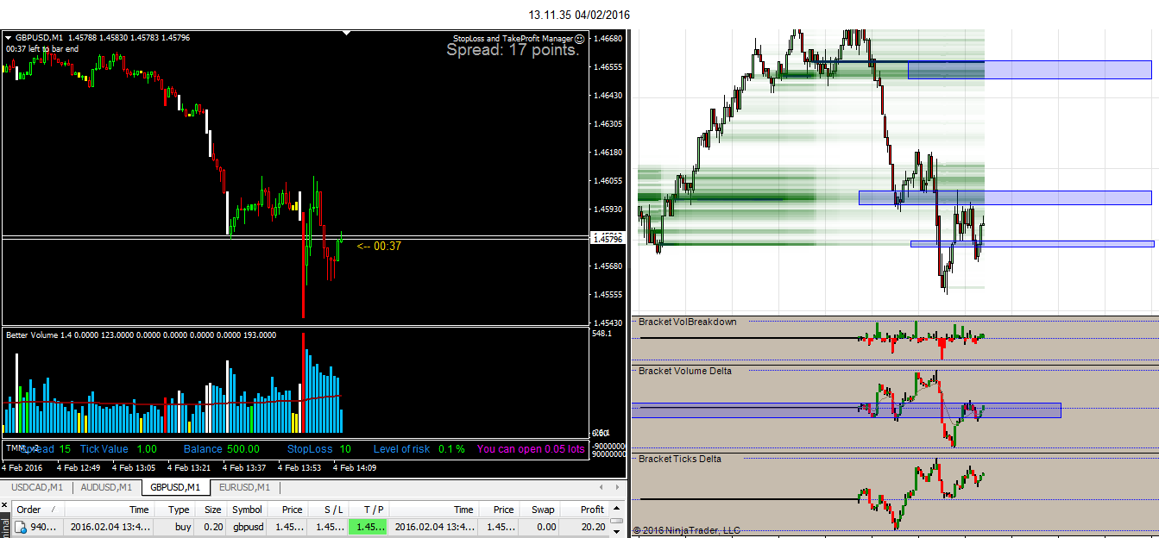1159x538 pixels.
Task: Select the highlighted green T/P cell
Action: pos(368,527)
